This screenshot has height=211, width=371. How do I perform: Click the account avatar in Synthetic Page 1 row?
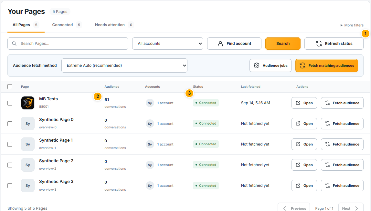[x=150, y=144]
